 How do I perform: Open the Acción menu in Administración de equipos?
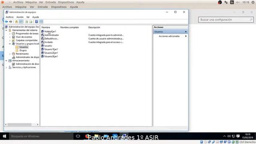20,17
